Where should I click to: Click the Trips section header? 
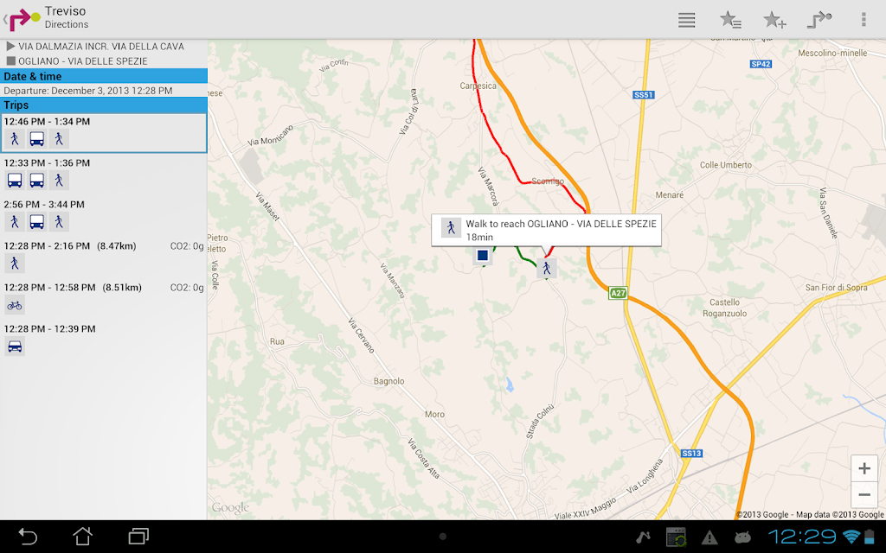click(x=104, y=105)
